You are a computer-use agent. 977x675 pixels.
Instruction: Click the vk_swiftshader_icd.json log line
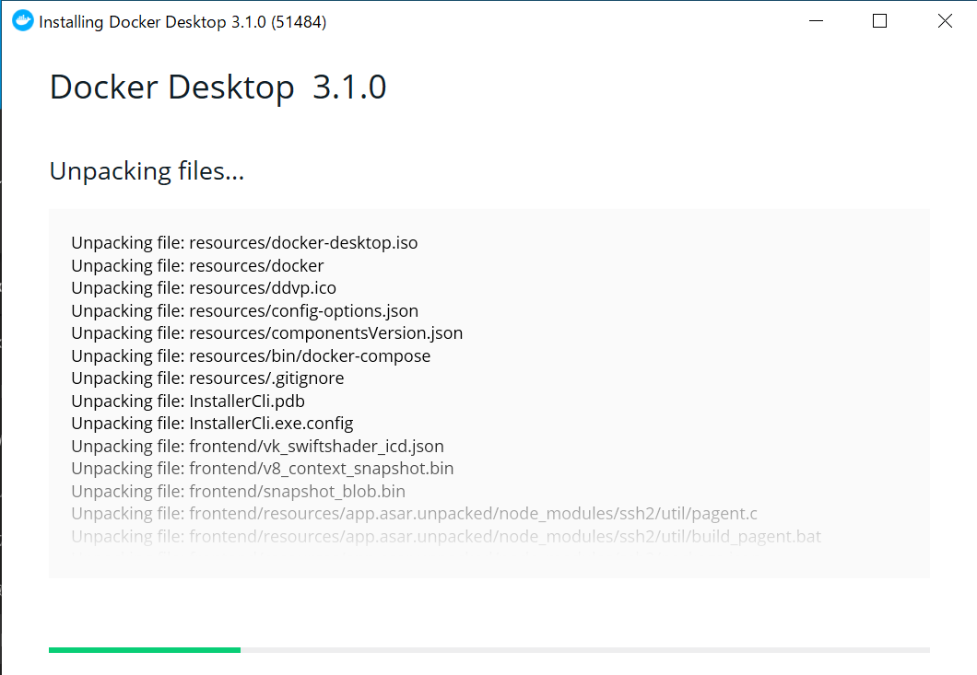257,446
